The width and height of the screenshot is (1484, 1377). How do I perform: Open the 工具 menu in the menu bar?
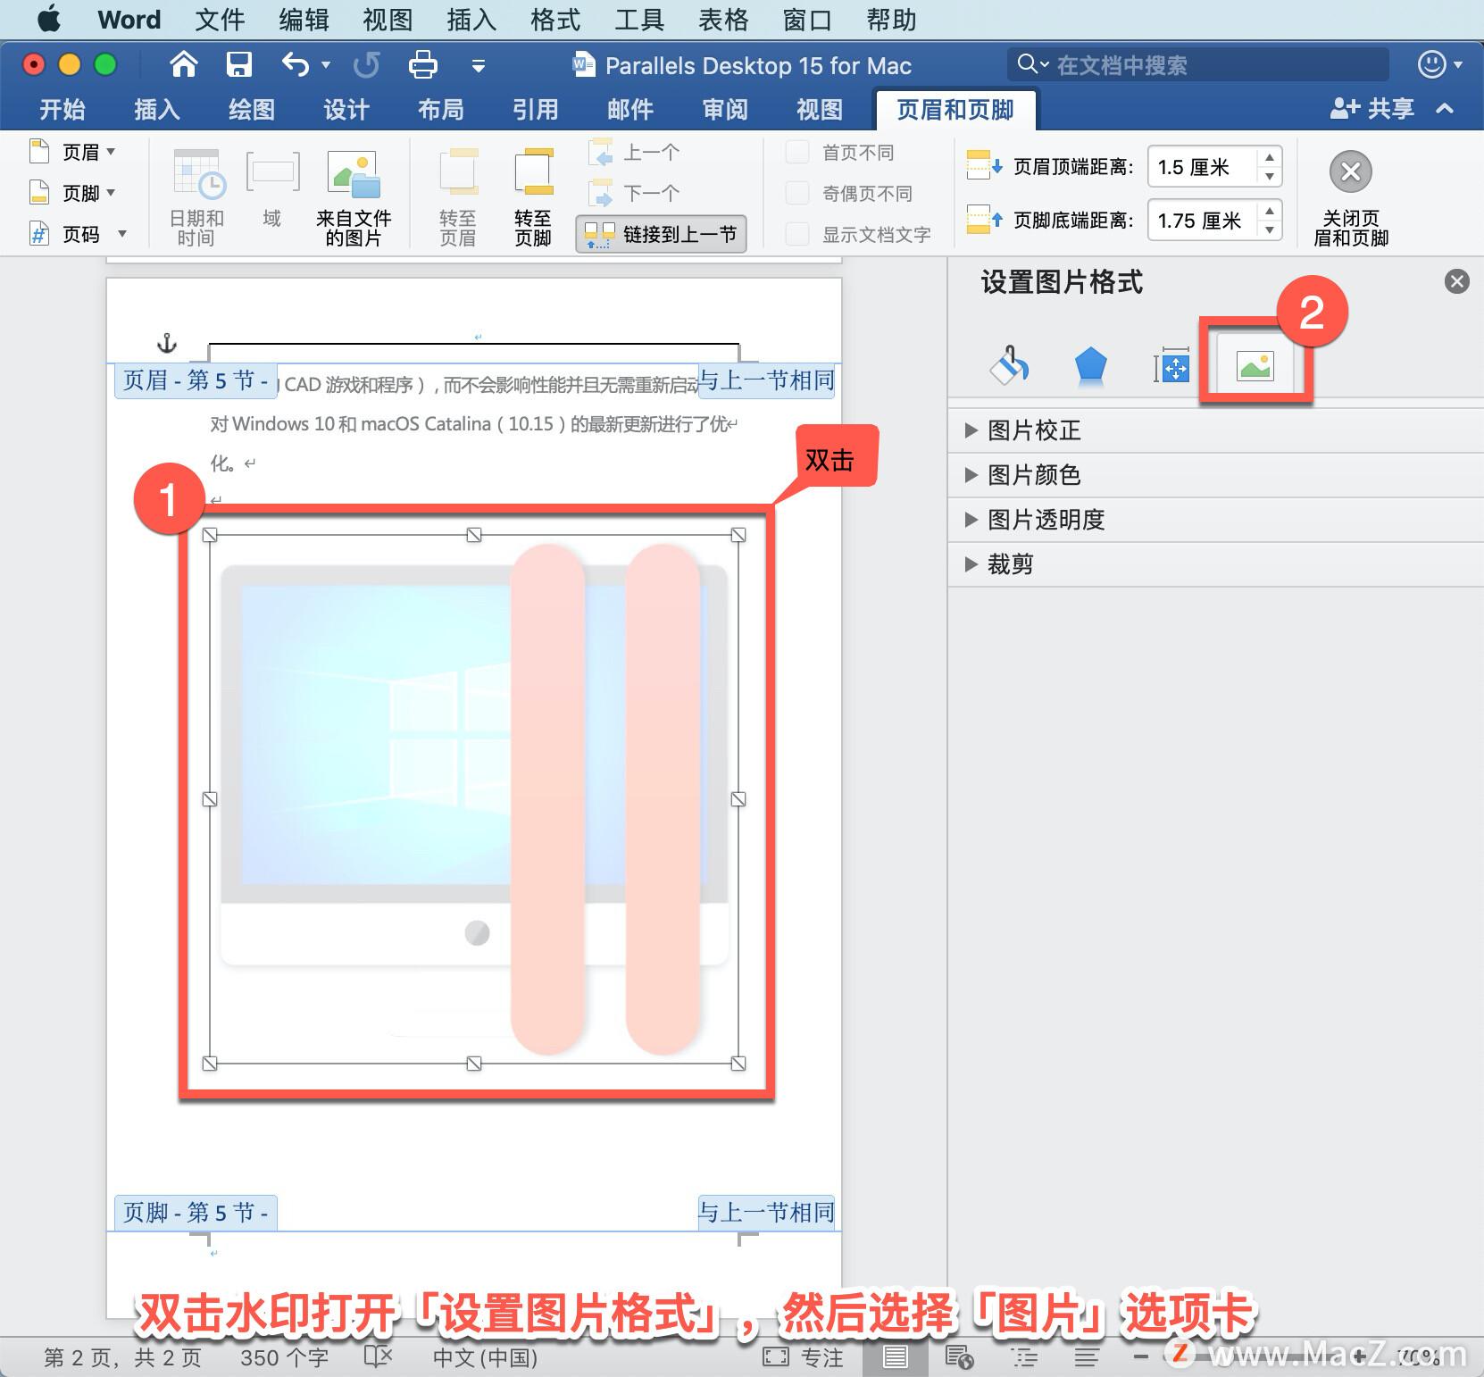coord(639,20)
